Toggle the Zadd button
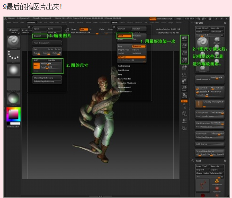This screenshot has width=232, height=198. coord(102,29)
